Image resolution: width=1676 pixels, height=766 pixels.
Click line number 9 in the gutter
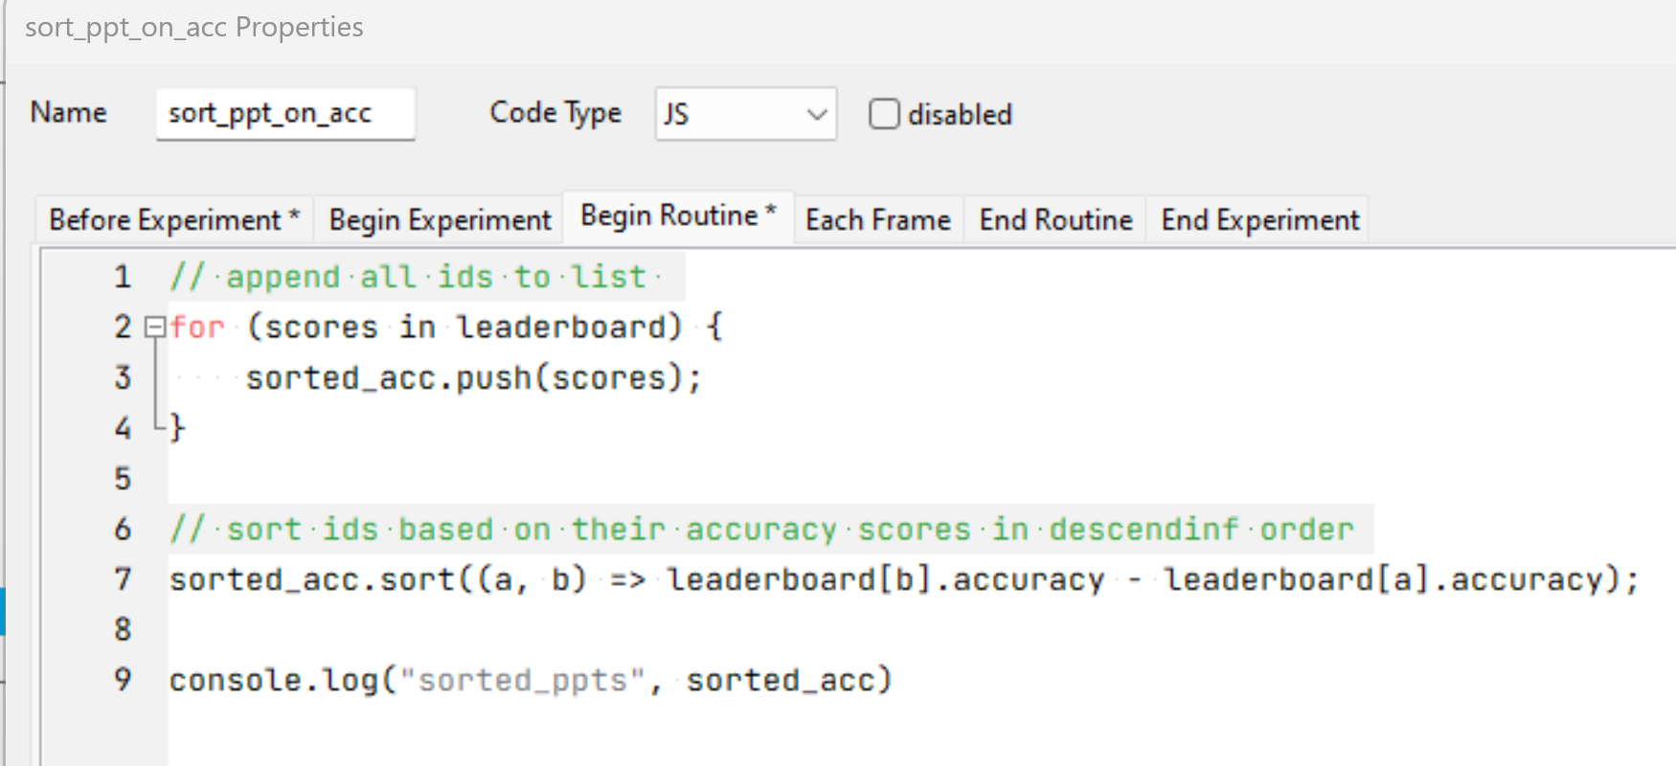click(123, 680)
